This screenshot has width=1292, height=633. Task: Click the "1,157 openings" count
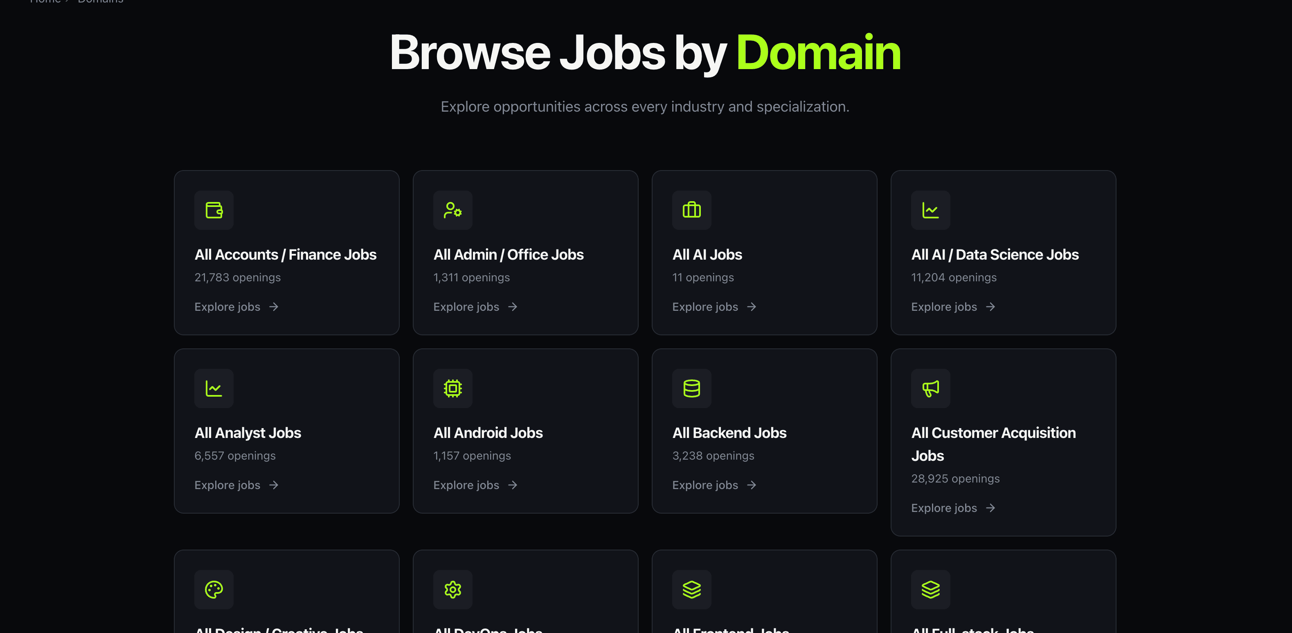click(473, 456)
